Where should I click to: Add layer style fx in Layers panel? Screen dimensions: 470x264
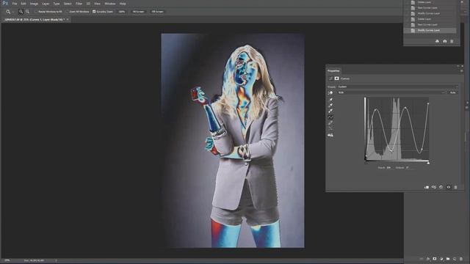[428, 259]
